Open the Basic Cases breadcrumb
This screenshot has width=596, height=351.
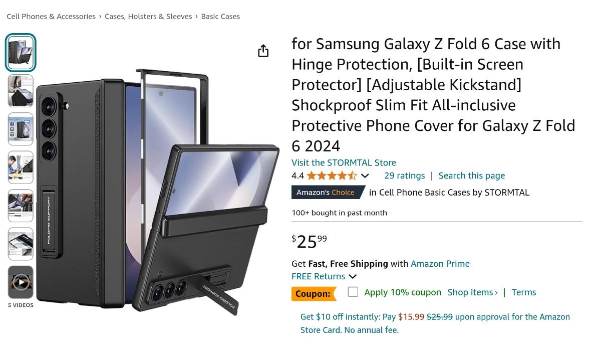click(220, 17)
